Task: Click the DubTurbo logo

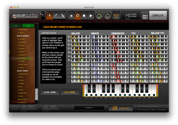Action: point(25,16)
